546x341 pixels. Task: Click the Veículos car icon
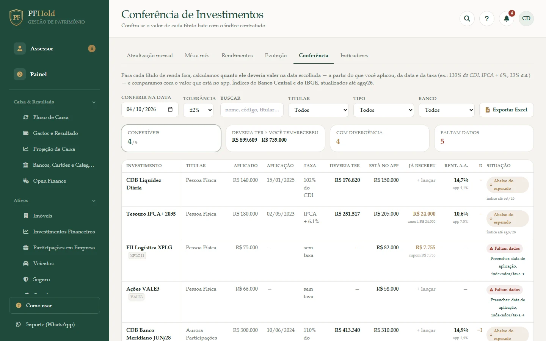tap(26, 264)
